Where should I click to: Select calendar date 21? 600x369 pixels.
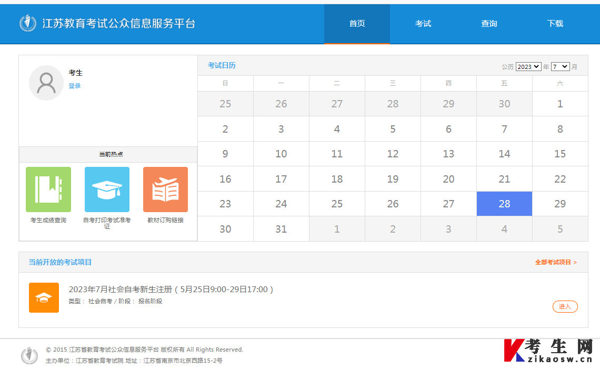[x=504, y=179]
